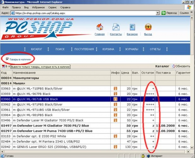Click the Вакансии icon in header
The height and width of the screenshot is (158, 195).
click(x=132, y=27)
